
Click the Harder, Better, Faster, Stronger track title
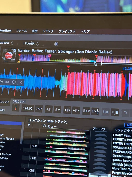pyautogui.click(x=65, y=52)
